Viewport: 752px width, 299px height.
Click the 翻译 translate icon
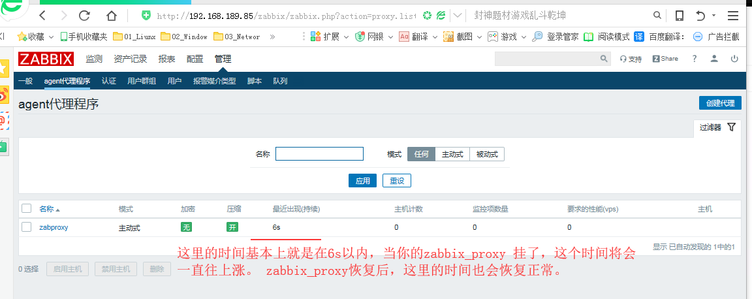[x=404, y=37]
